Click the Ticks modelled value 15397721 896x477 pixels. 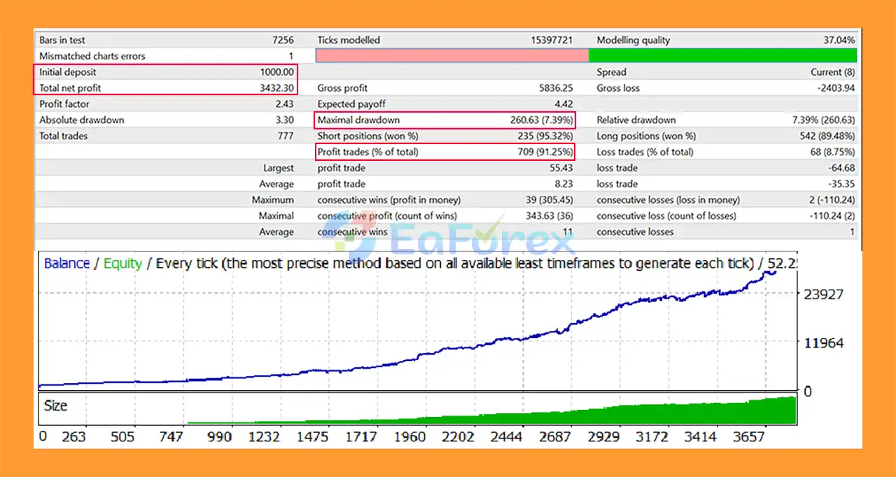coord(553,40)
